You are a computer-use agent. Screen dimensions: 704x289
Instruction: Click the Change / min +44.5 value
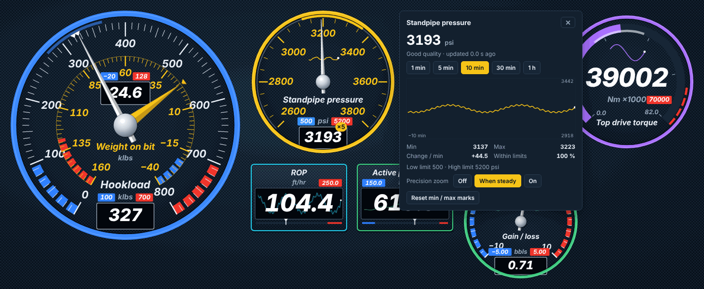(480, 156)
